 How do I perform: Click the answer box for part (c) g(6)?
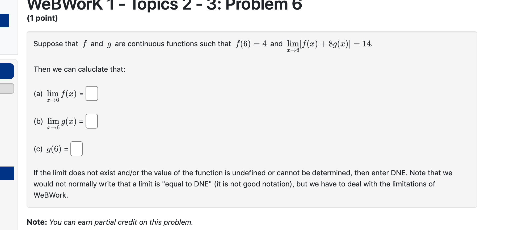[x=76, y=149]
